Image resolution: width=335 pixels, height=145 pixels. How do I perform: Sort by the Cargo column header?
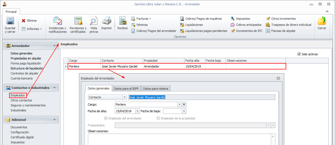pos(84,61)
